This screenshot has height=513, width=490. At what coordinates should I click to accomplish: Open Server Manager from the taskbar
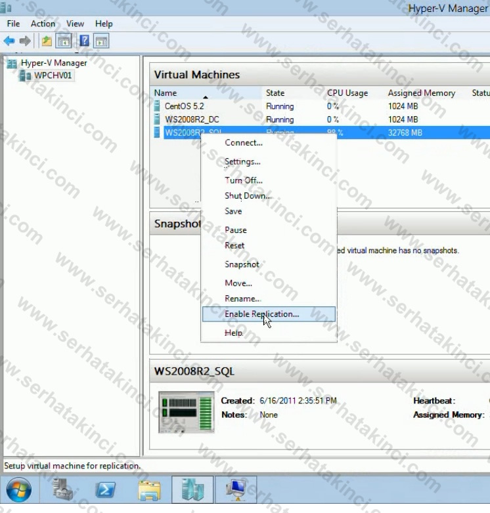(62, 489)
